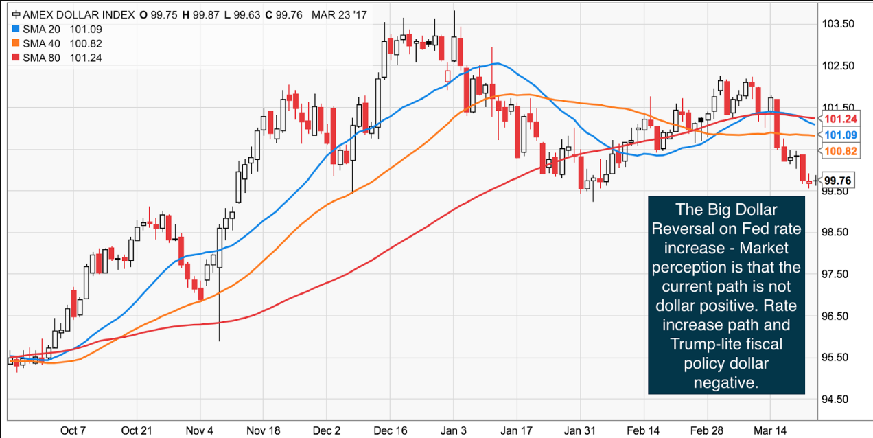Click the 98.50 price axis label
The image size is (873, 438).
837,233
